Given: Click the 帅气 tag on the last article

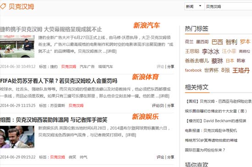Looking at the screenshot, I should pyautogui.click(x=83, y=157).
